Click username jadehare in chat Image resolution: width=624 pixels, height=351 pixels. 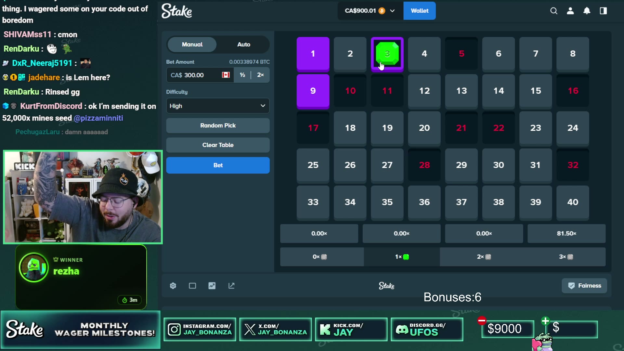[x=44, y=78]
